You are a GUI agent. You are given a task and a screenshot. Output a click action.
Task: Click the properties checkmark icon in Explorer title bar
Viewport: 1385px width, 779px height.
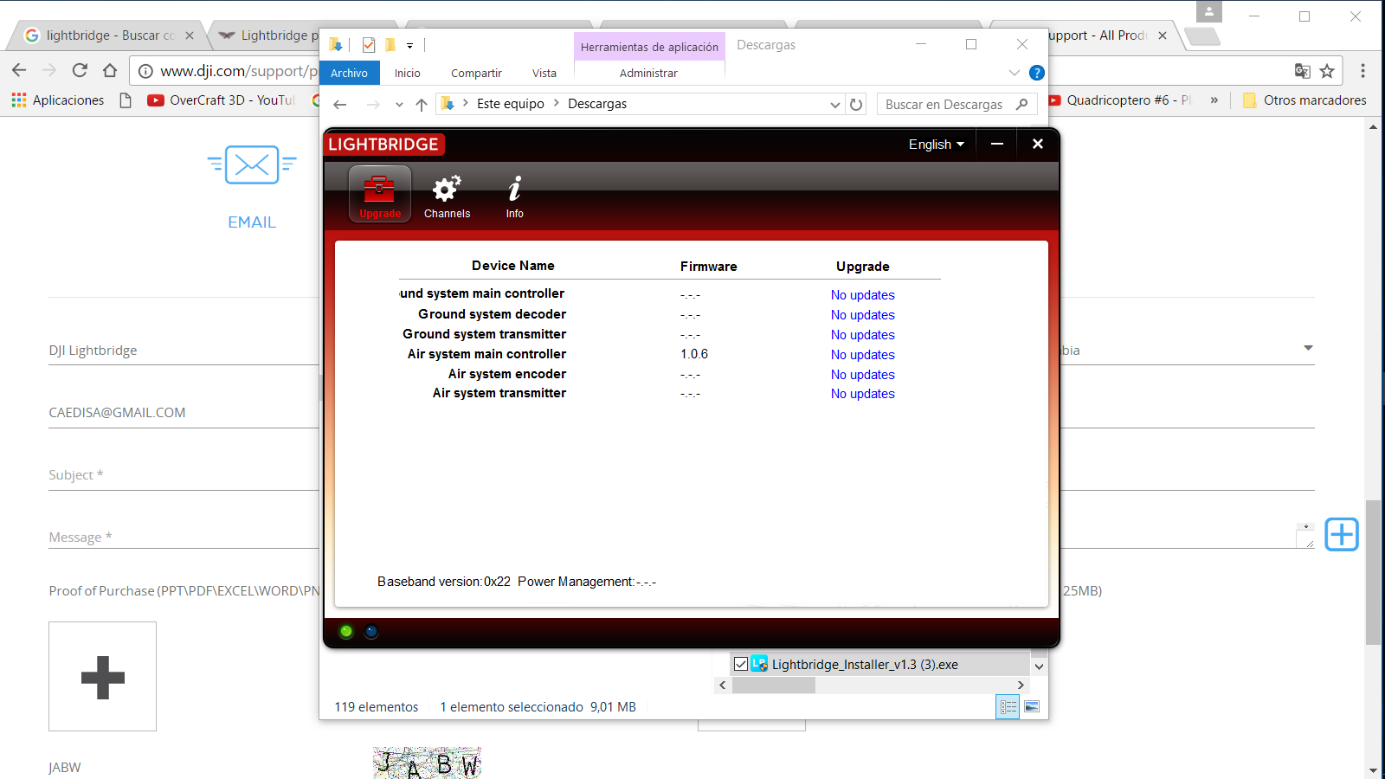(x=369, y=45)
